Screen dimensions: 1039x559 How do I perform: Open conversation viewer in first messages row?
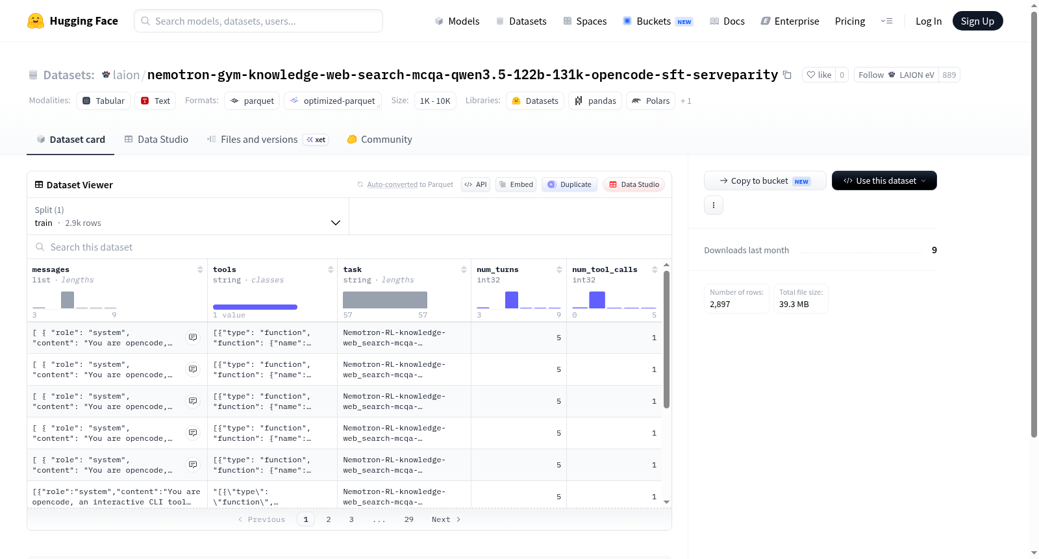click(x=193, y=338)
